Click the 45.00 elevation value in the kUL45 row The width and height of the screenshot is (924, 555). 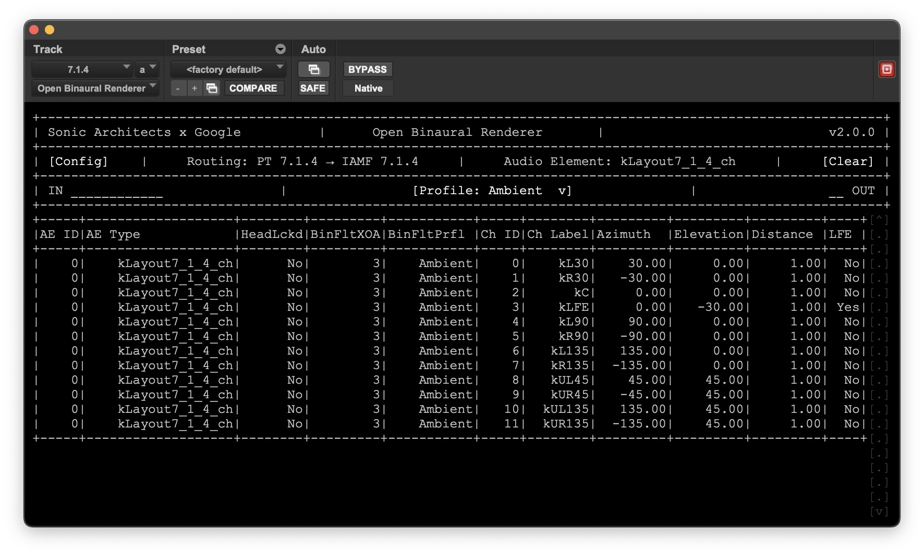pos(724,380)
